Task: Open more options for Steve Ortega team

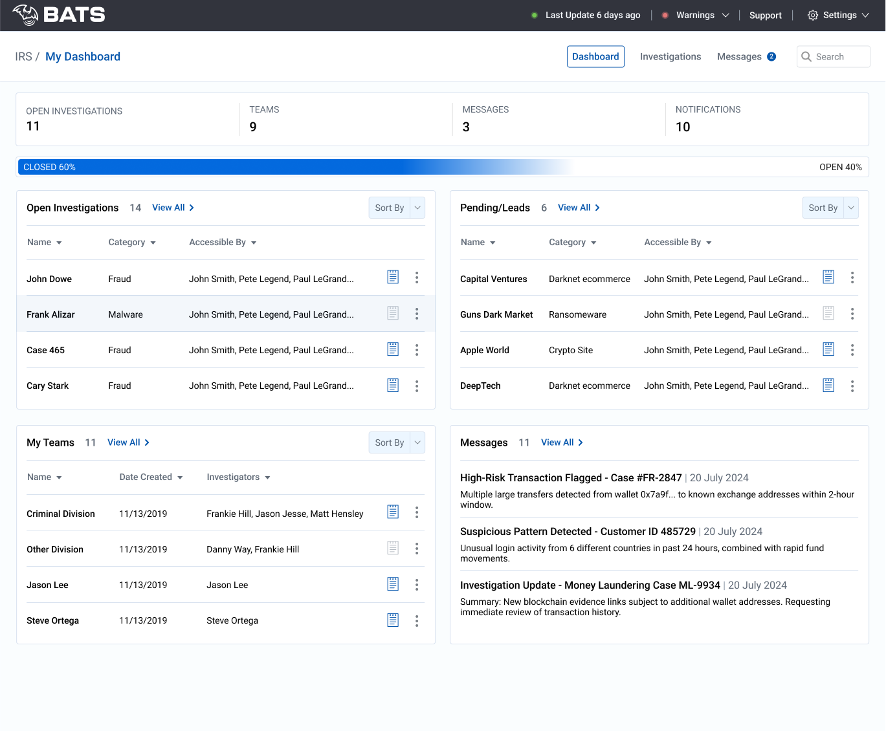Action: pos(417,621)
